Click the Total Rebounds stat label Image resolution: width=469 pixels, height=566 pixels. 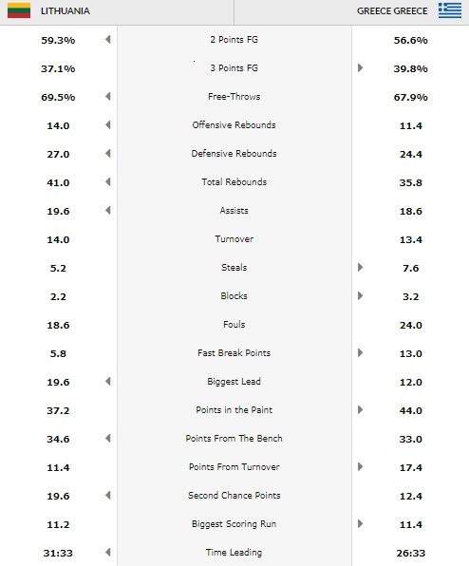[x=234, y=182]
